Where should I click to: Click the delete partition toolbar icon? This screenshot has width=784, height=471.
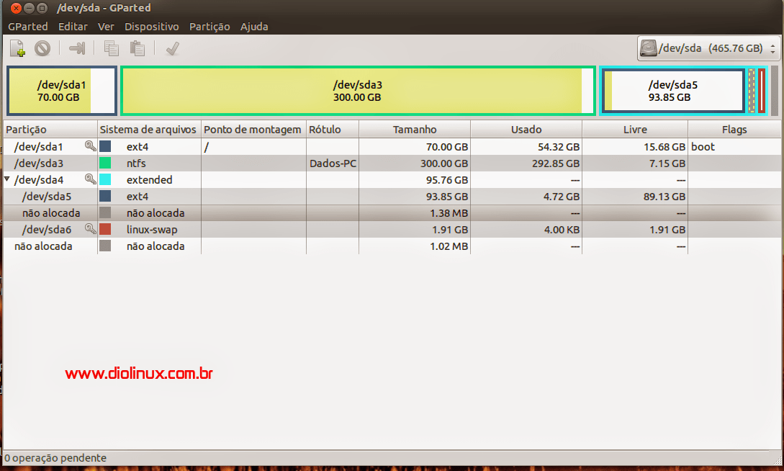click(x=42, y=48)
